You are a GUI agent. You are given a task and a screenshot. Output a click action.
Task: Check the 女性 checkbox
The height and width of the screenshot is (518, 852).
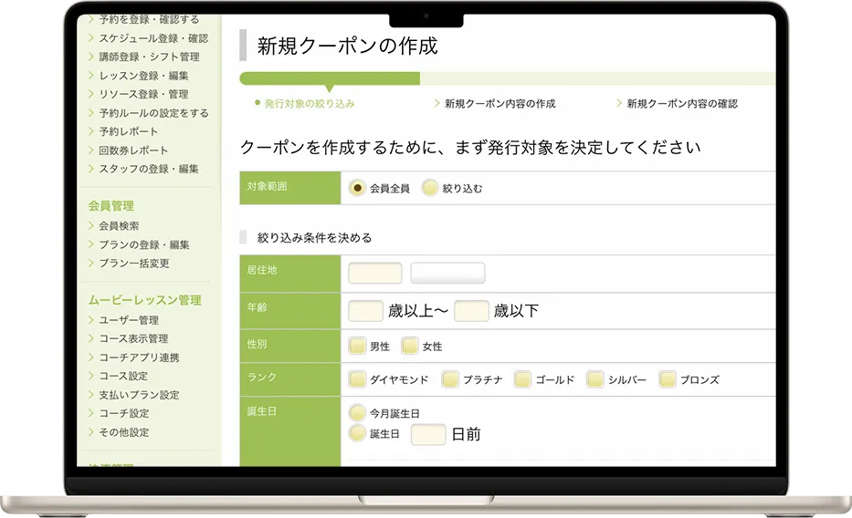410,346
